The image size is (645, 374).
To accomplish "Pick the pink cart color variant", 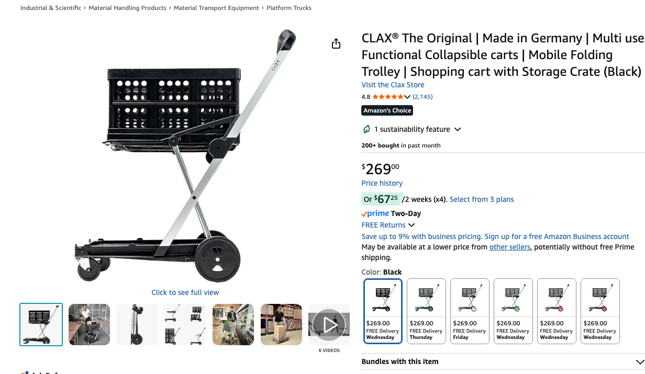I will pyautogui.click(x=557, y=311).
